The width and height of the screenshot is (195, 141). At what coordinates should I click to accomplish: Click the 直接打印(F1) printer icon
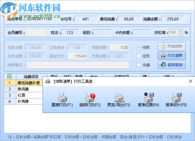pos(62,97)
